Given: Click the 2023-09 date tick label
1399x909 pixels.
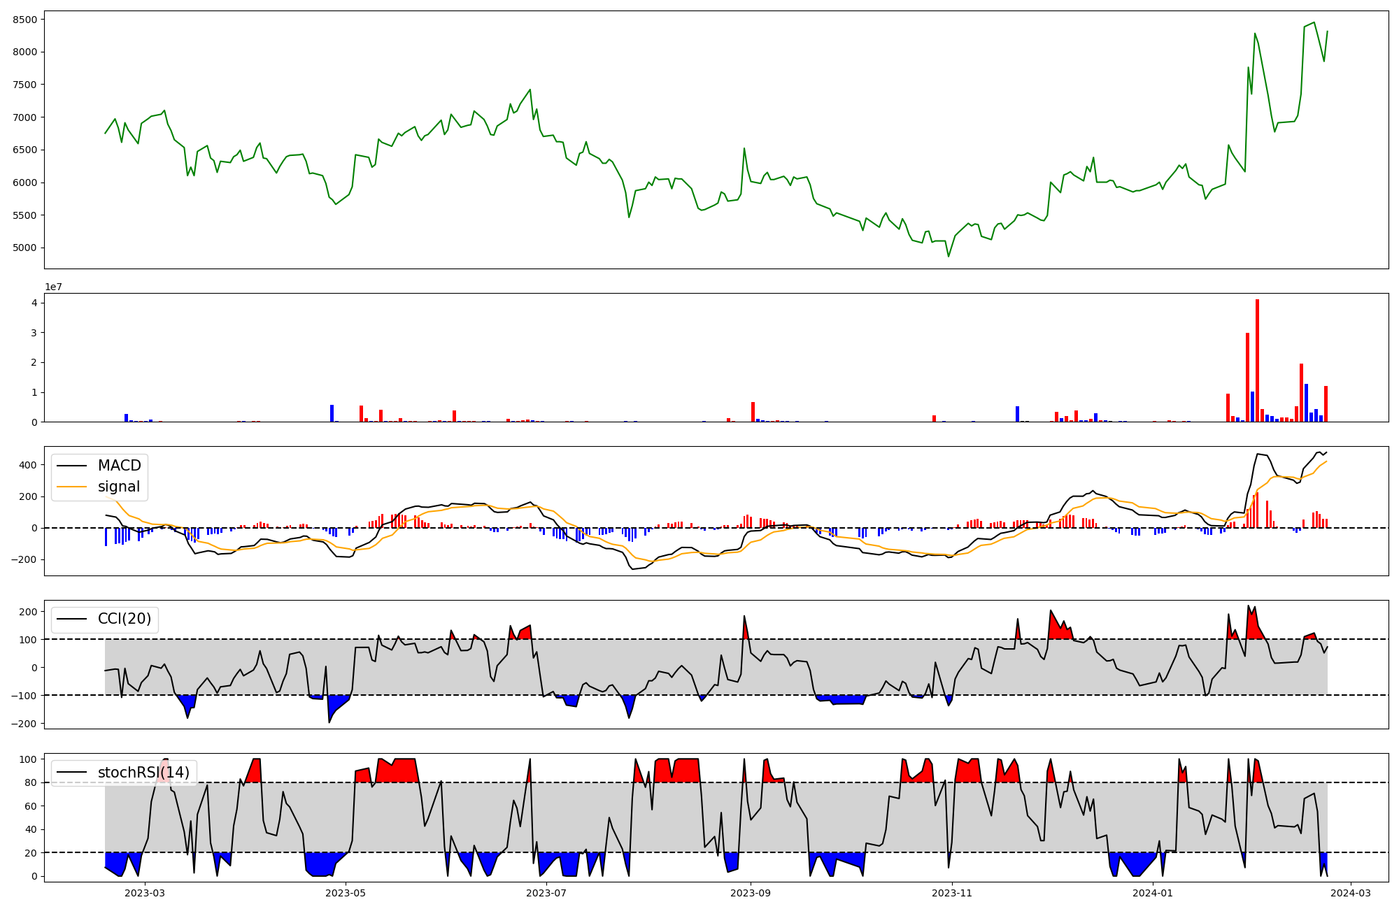Looking at the screenshot, I should pos(751,893).
